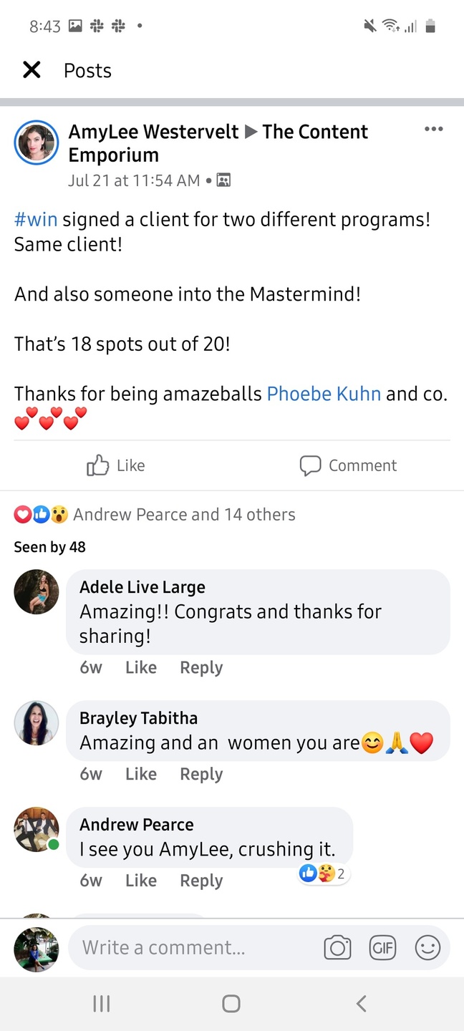Open Phoebe Kuhn's tagged profile link

tap(324, 393)
